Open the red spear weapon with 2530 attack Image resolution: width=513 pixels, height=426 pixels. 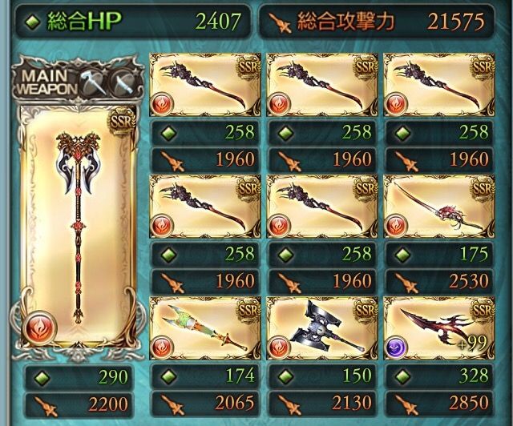(x=439, y=207)
